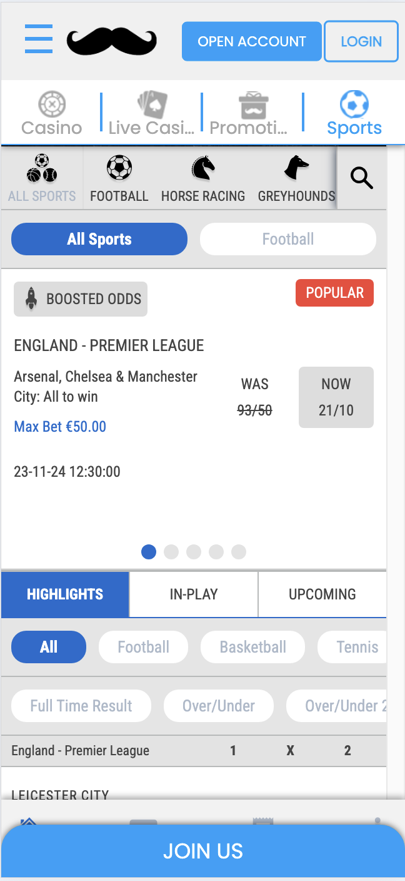Click the moustache logo
Image resolution: width=405 pixels, height=881 pixels.
click(112, 42)
